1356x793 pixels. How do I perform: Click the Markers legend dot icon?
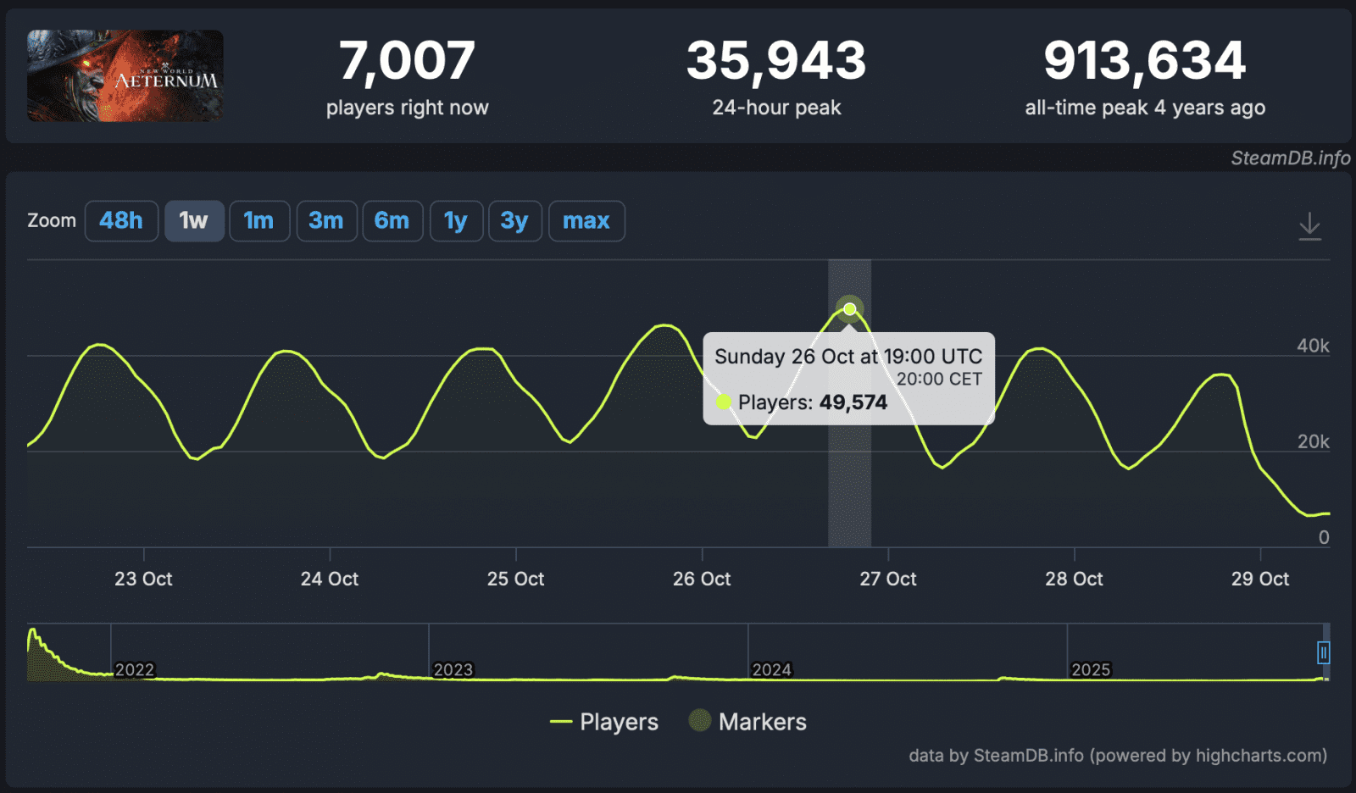(699, 723)
